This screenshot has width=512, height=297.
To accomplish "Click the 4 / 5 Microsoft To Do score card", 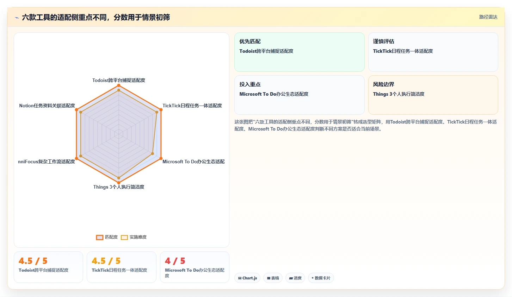I will [x=195, y=267].
